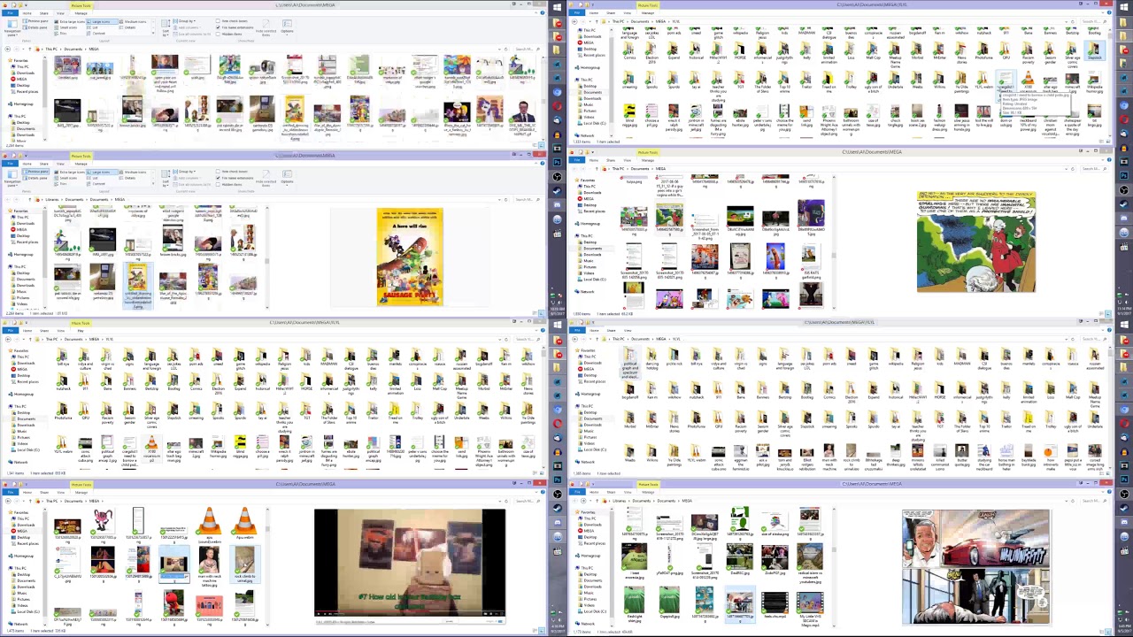Switch to Details view layout
The height and width of the screenshot is (637, 1133).
coord(132,27)
